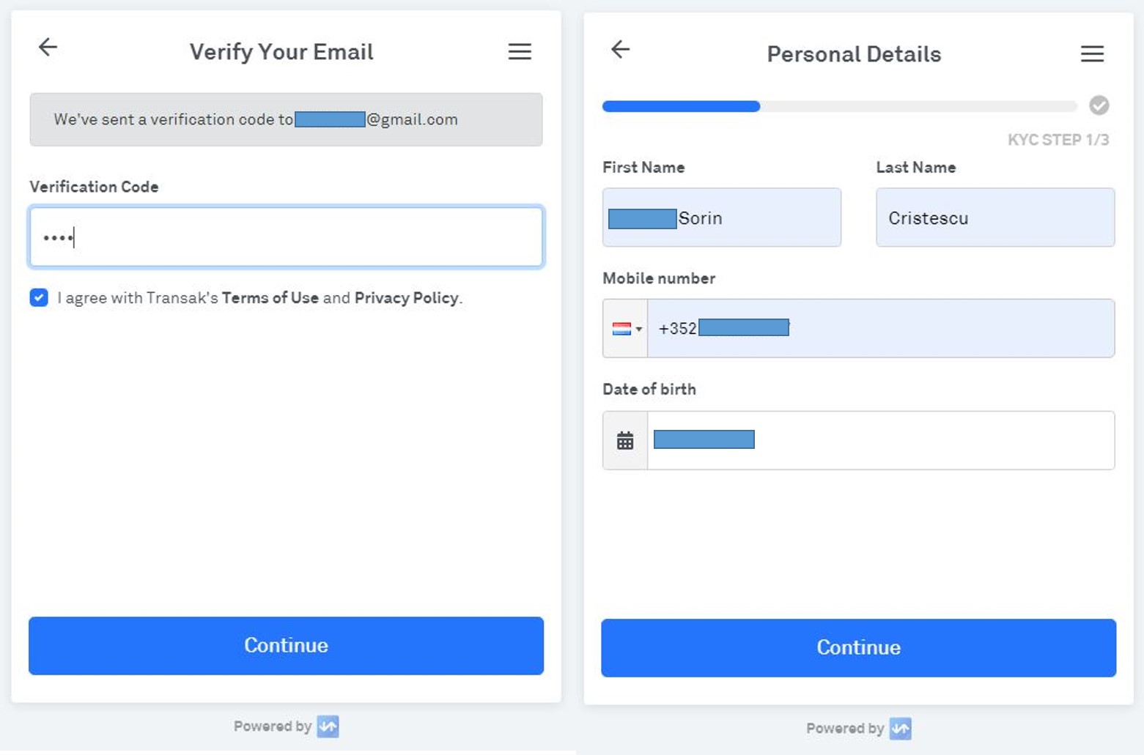Go back from Verify Your Email screen

(48, 48)
